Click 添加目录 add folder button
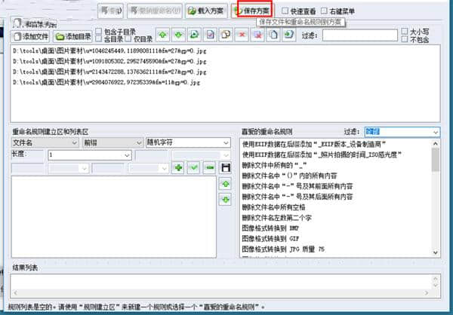The width and height of the screenshot is (453, 315). tap(72, 36)
